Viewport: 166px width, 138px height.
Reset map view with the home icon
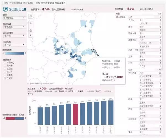[x=30, y=30]
